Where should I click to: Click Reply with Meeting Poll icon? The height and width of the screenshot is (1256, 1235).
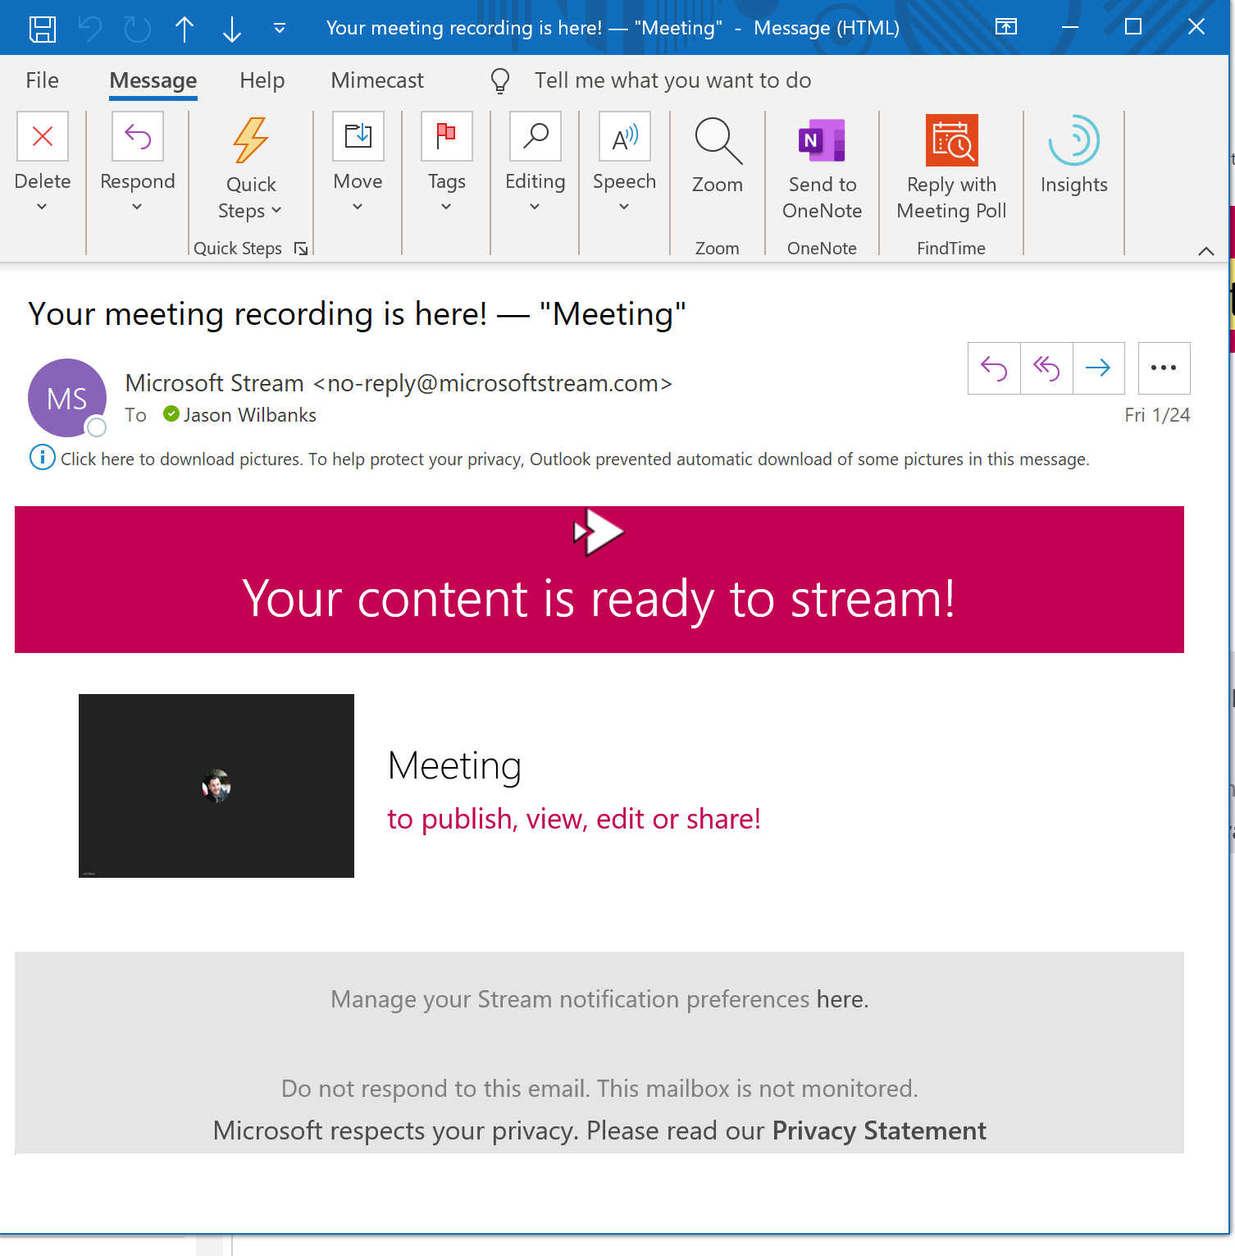[x=952, y=140]
